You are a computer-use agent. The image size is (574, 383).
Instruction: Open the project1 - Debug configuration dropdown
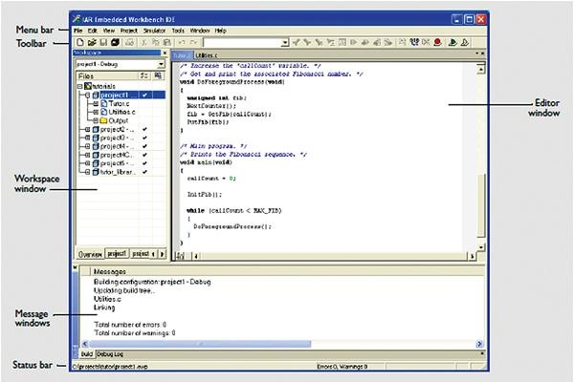(x=160, y=64)
